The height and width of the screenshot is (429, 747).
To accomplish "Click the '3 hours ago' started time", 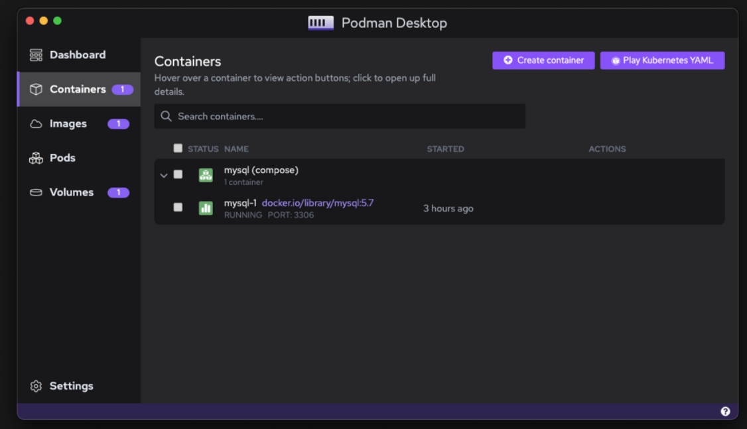I will click(x=448, y=209).
